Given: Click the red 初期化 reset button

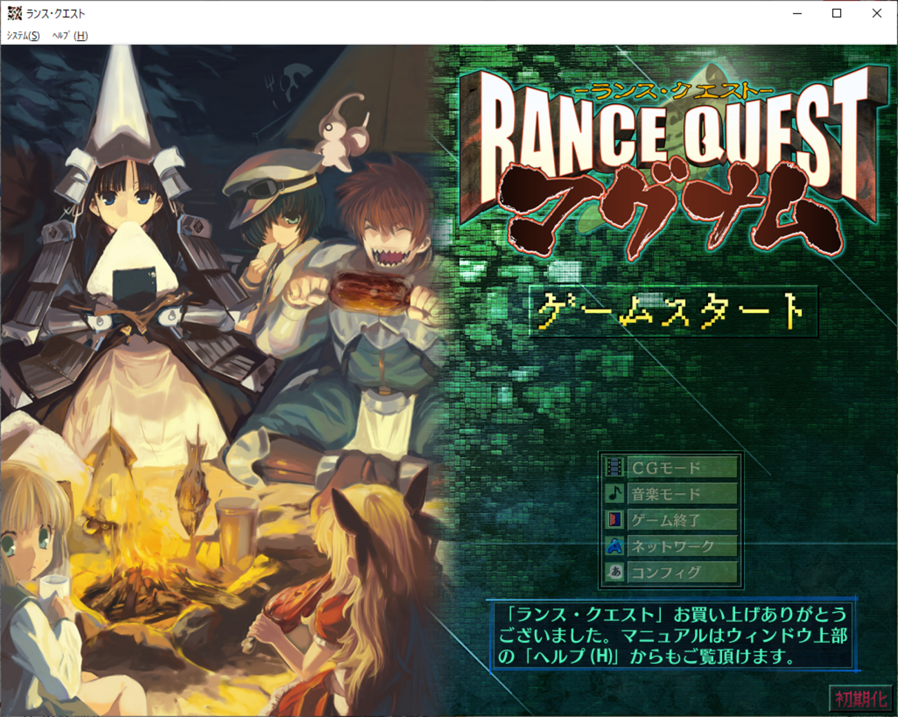Looking at the screenshot, I should pyautogui.click(x=861, y=698).
